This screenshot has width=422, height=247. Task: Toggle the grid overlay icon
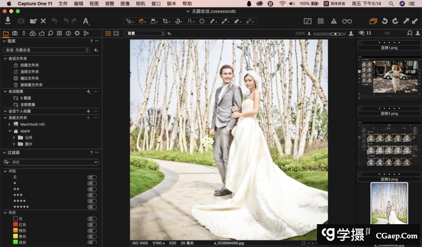click(x=321, y=21)
